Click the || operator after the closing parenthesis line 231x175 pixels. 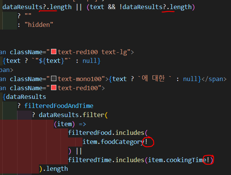pyautogui.click(x=79, y=151)
